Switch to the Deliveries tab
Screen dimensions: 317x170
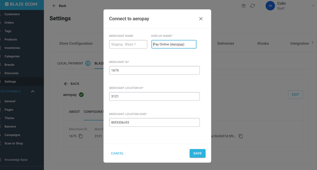coord(226,43)
